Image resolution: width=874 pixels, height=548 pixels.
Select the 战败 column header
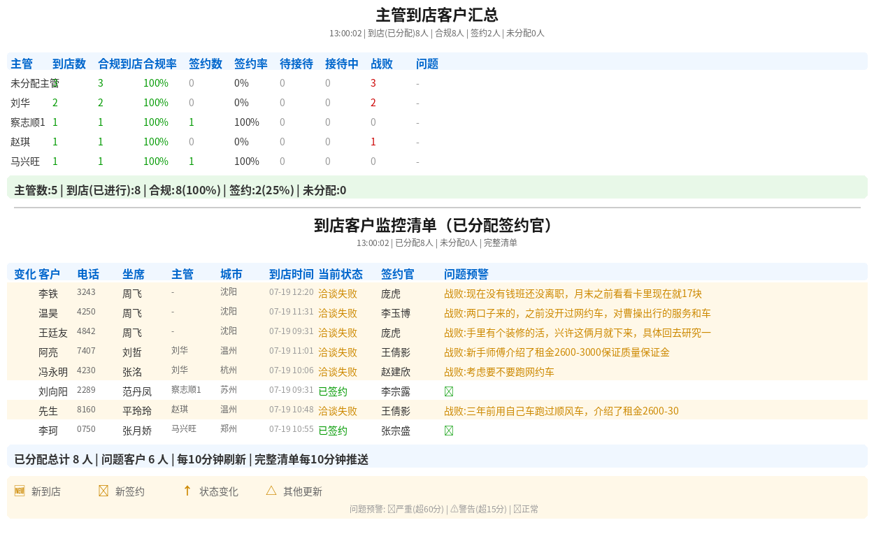pos(382,64)
